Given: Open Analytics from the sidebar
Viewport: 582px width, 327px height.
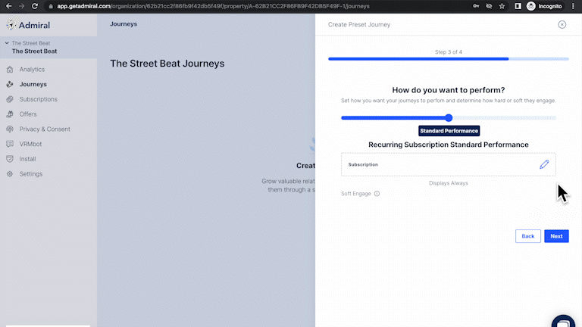Looking at the screenshot, I should (x=32, y=70).
